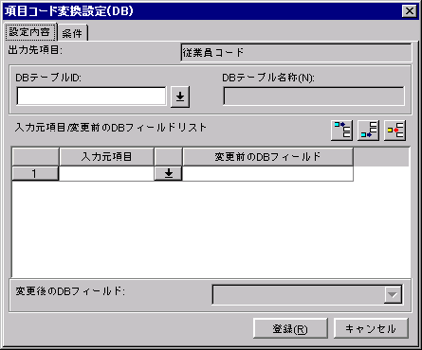Close the 項目コード変換設定(DB) dialog
Image resolution: width=422 pixels, height=350 pixels.
[410, 11]
